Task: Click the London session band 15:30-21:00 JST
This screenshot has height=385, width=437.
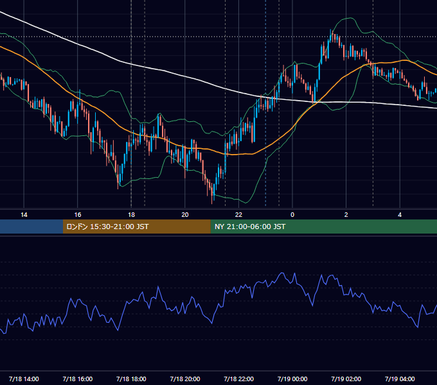Action: [136, 227]
